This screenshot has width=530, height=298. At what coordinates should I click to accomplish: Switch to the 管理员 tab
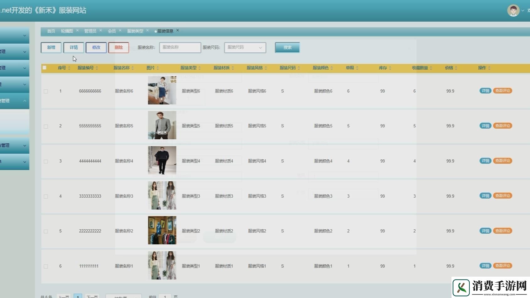(x=90, y=31)
